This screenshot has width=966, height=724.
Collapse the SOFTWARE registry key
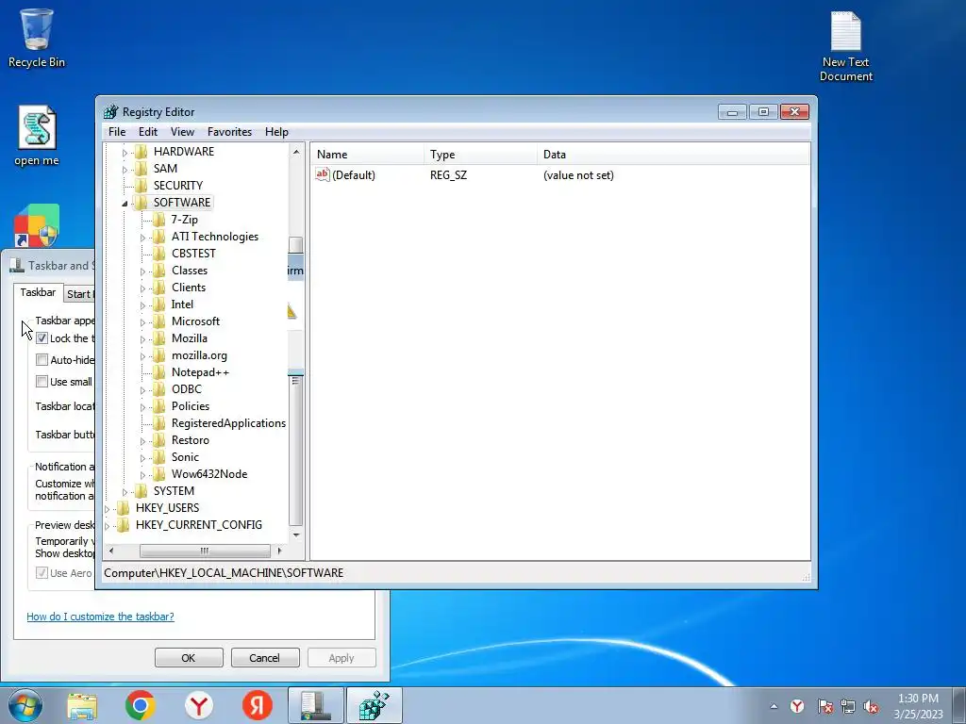[125, 204]
